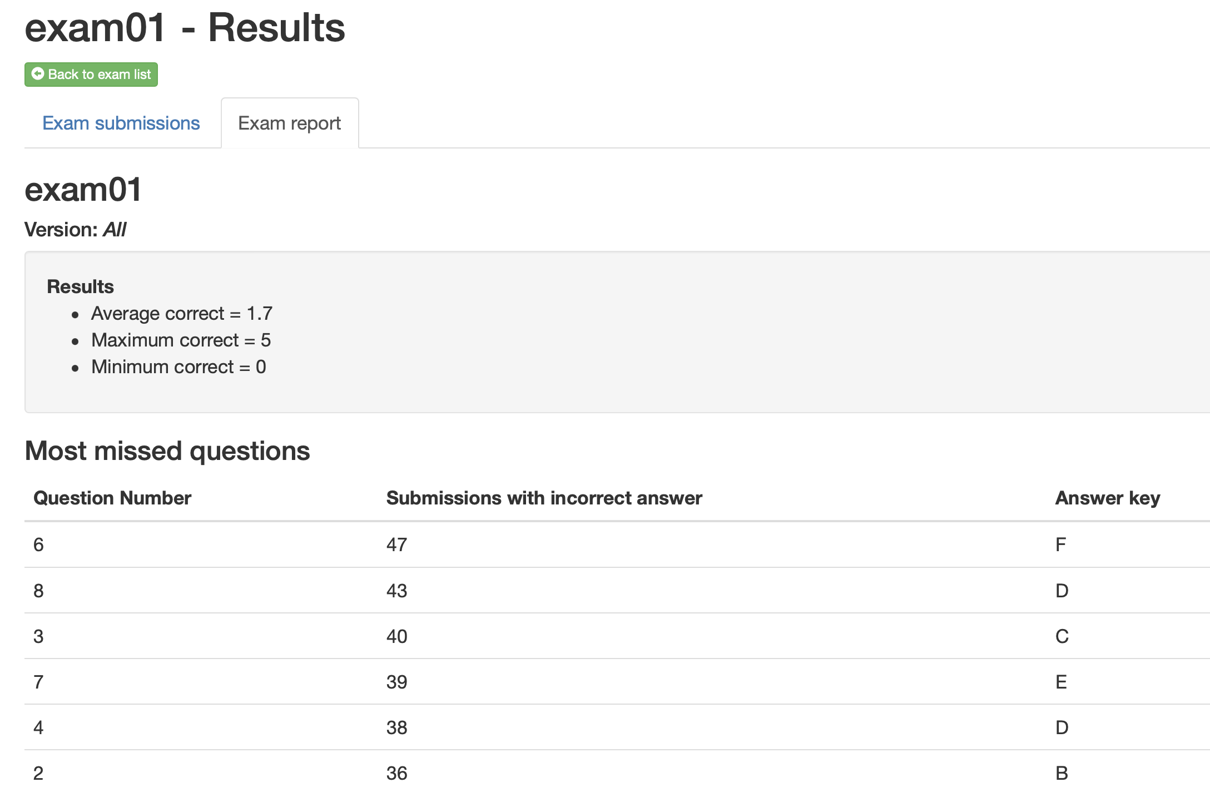This screenshot has width=1210, height=792.
Task: Click the 47 incorrect submissions cell
Action: (x=397, y=544)
